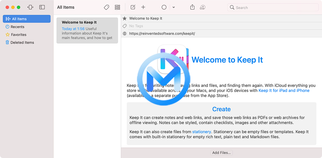Toggle the sidebar visibility button

[42, 7]
